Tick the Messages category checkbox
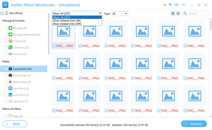 coord(6,28)
